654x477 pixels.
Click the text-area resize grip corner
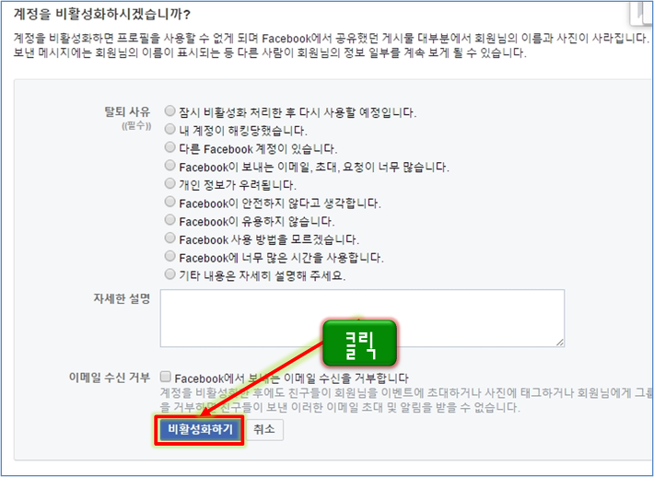click(x=560, y=343)
